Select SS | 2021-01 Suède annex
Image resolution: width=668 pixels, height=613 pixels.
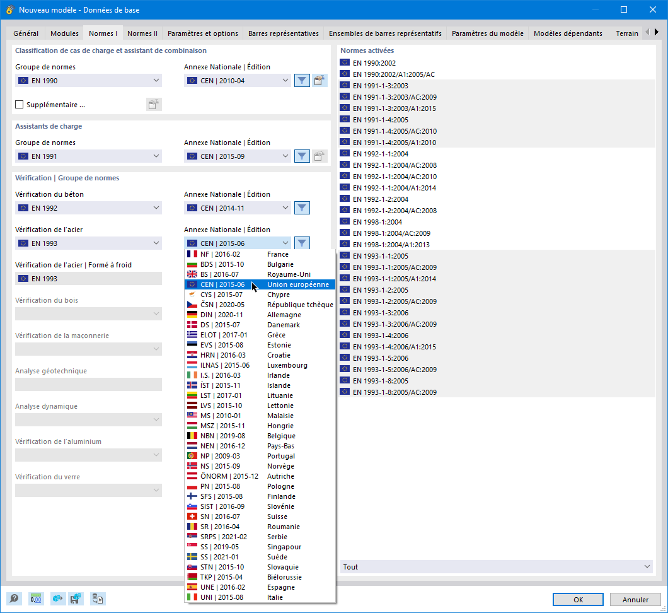(260, 557)
